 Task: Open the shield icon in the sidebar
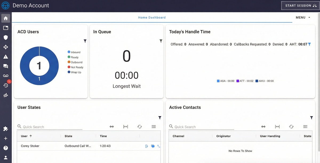(x=6, y=37)
